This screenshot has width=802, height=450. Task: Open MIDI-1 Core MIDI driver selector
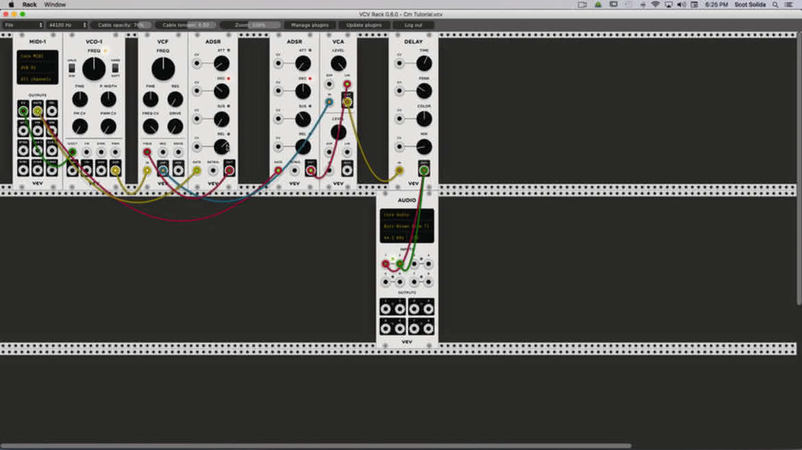(38, 55)
